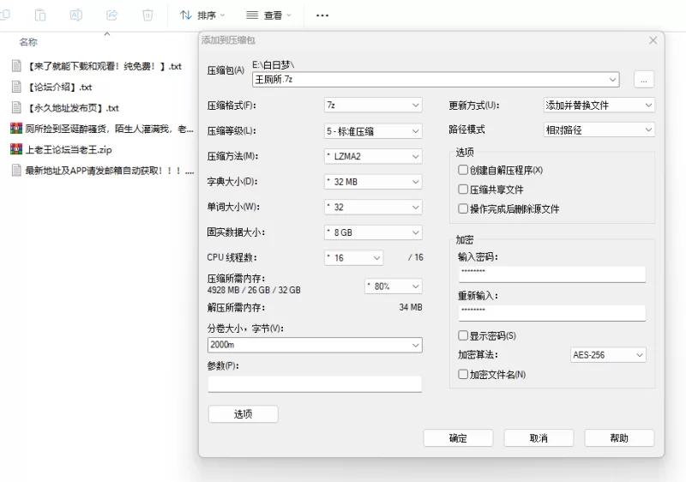The width and height of the screenshot is (686, 482).
Task: Open the 压缩格式 7z dropdown
Action: pyautogui.click(x=373, y=105)
